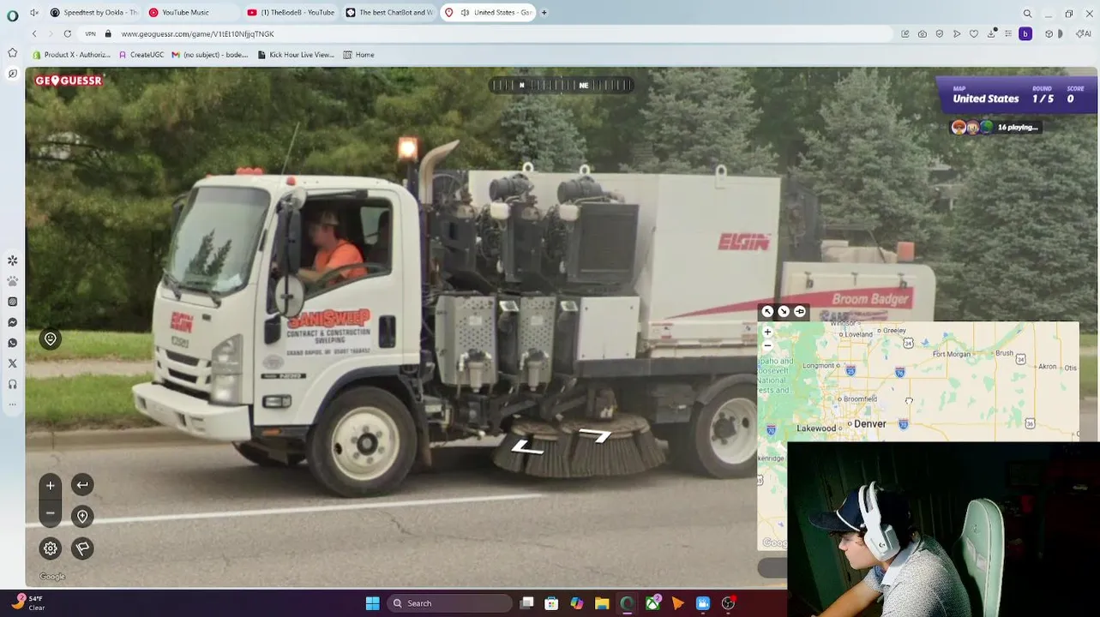Add page to bookmarks heart icon
The image size is (1100, 617).
tap(974, 33)
